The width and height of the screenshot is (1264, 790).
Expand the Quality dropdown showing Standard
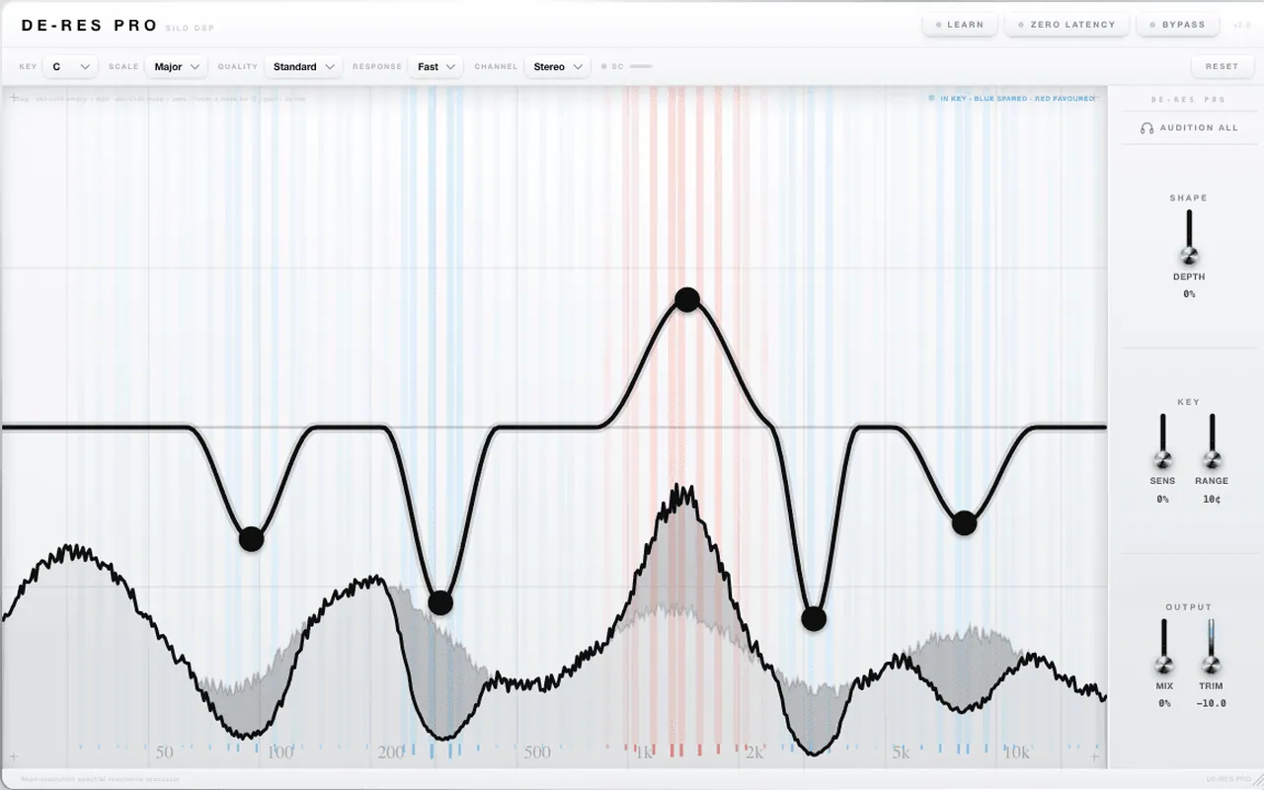click(x=303, y=66)
